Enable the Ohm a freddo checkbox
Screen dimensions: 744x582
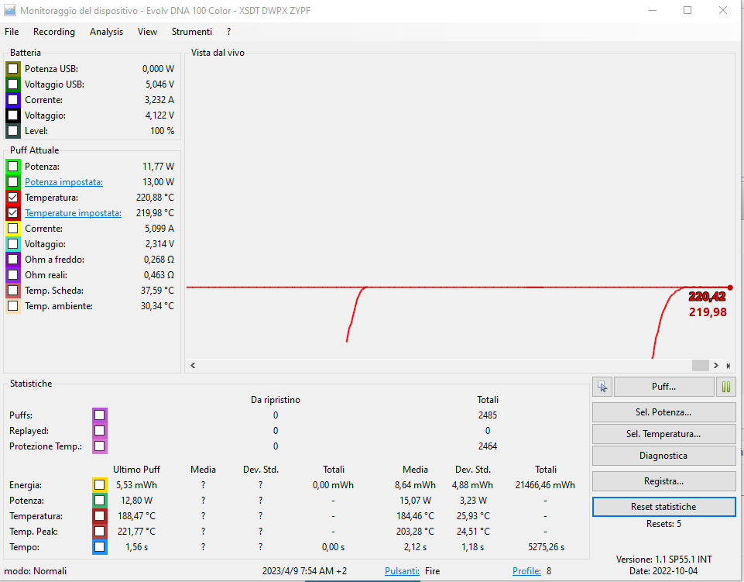click(12, 260)
